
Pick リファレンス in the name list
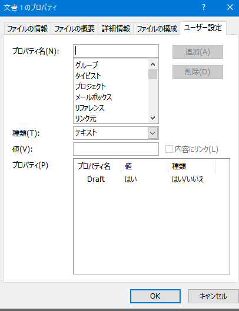click(89, 108)
